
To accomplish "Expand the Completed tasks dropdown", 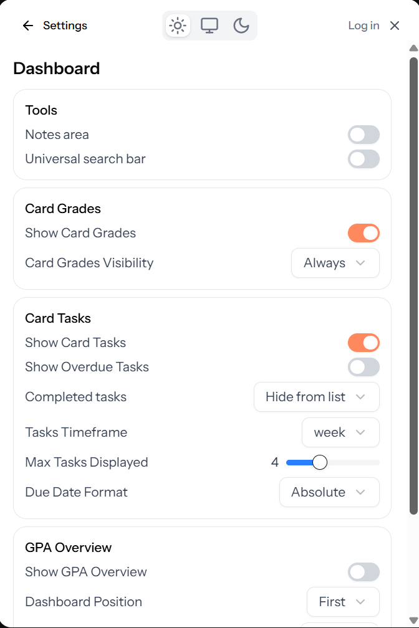I will point(316,397).
